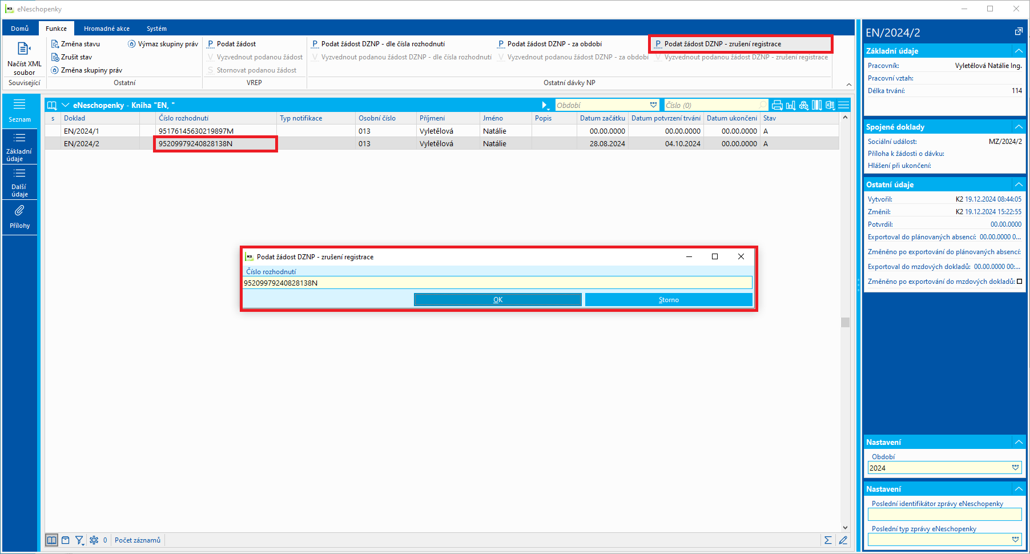Confirm the dialog with OK
Viewport: 1030px width, 554px height.
498,300
